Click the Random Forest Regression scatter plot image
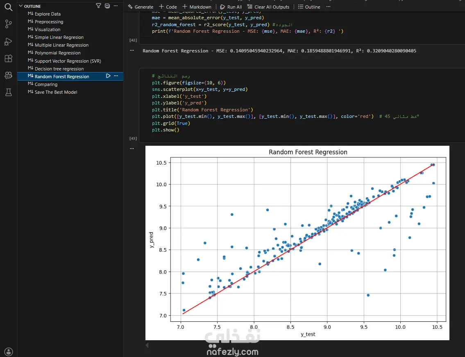 297,243
